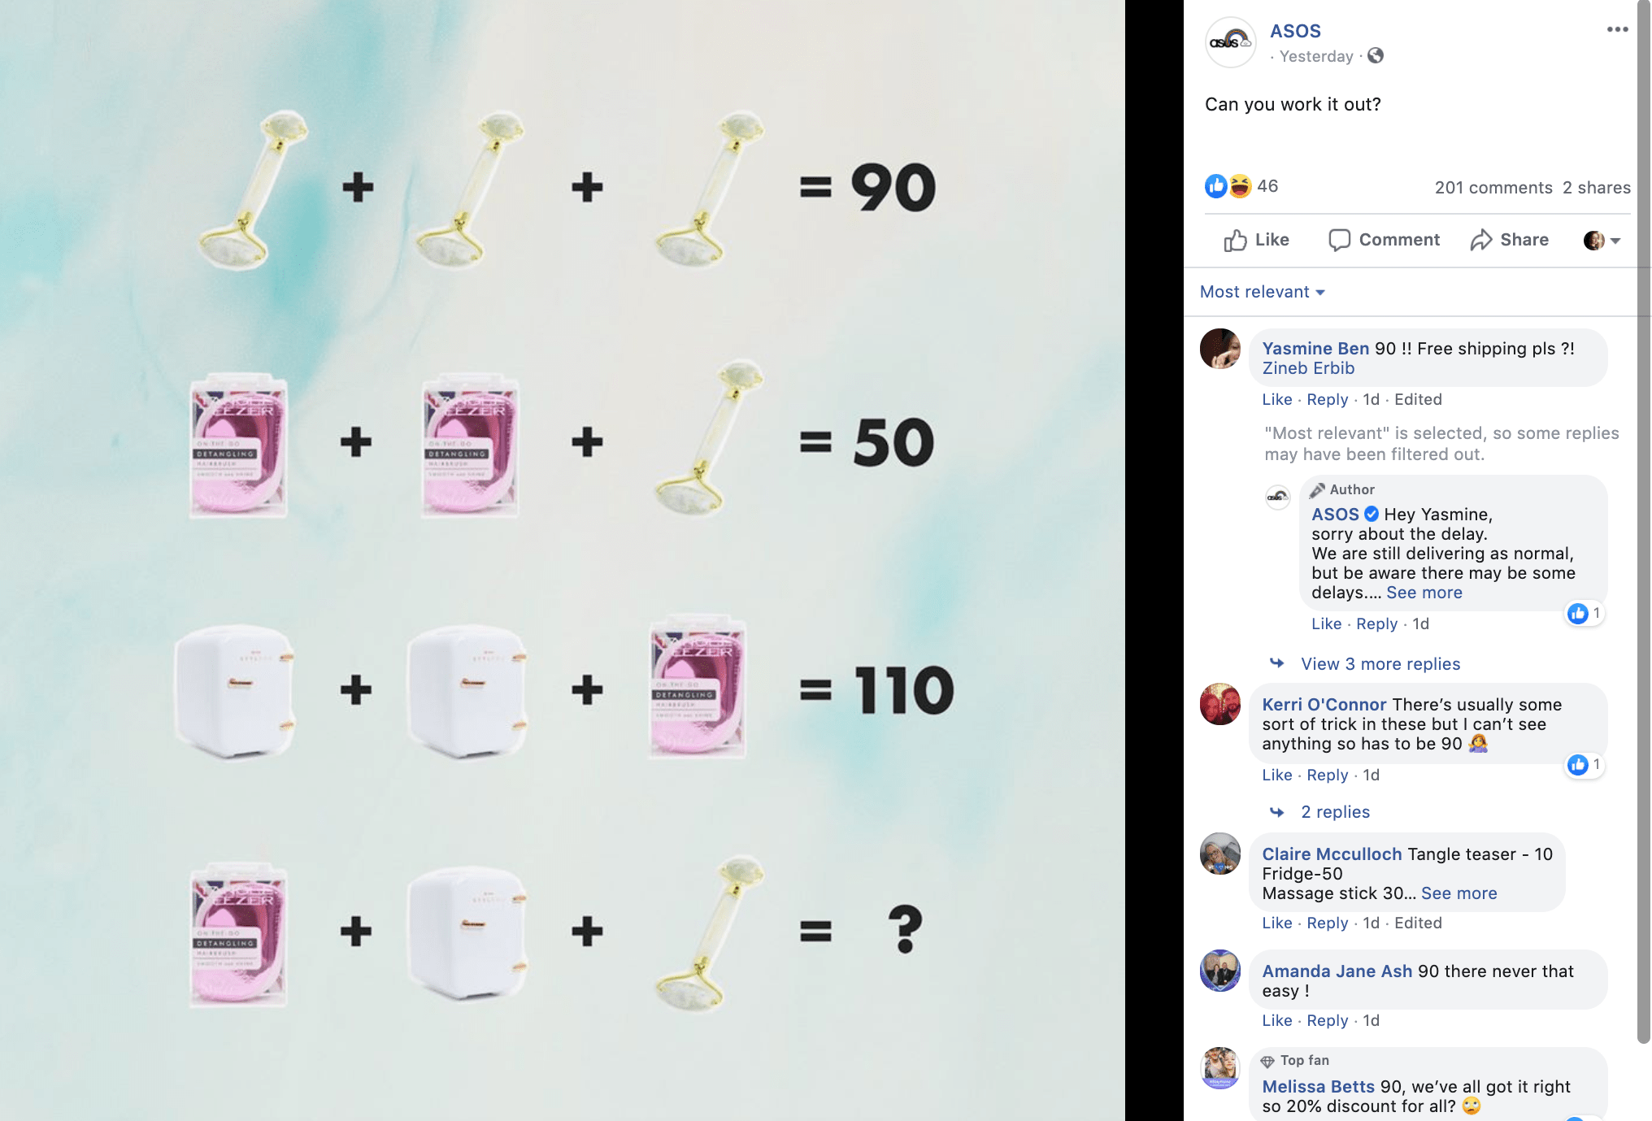The height and width of the screenshot is (1121, 1652).
Task: Open the 201 comments link
Action: coord(1493,188)
